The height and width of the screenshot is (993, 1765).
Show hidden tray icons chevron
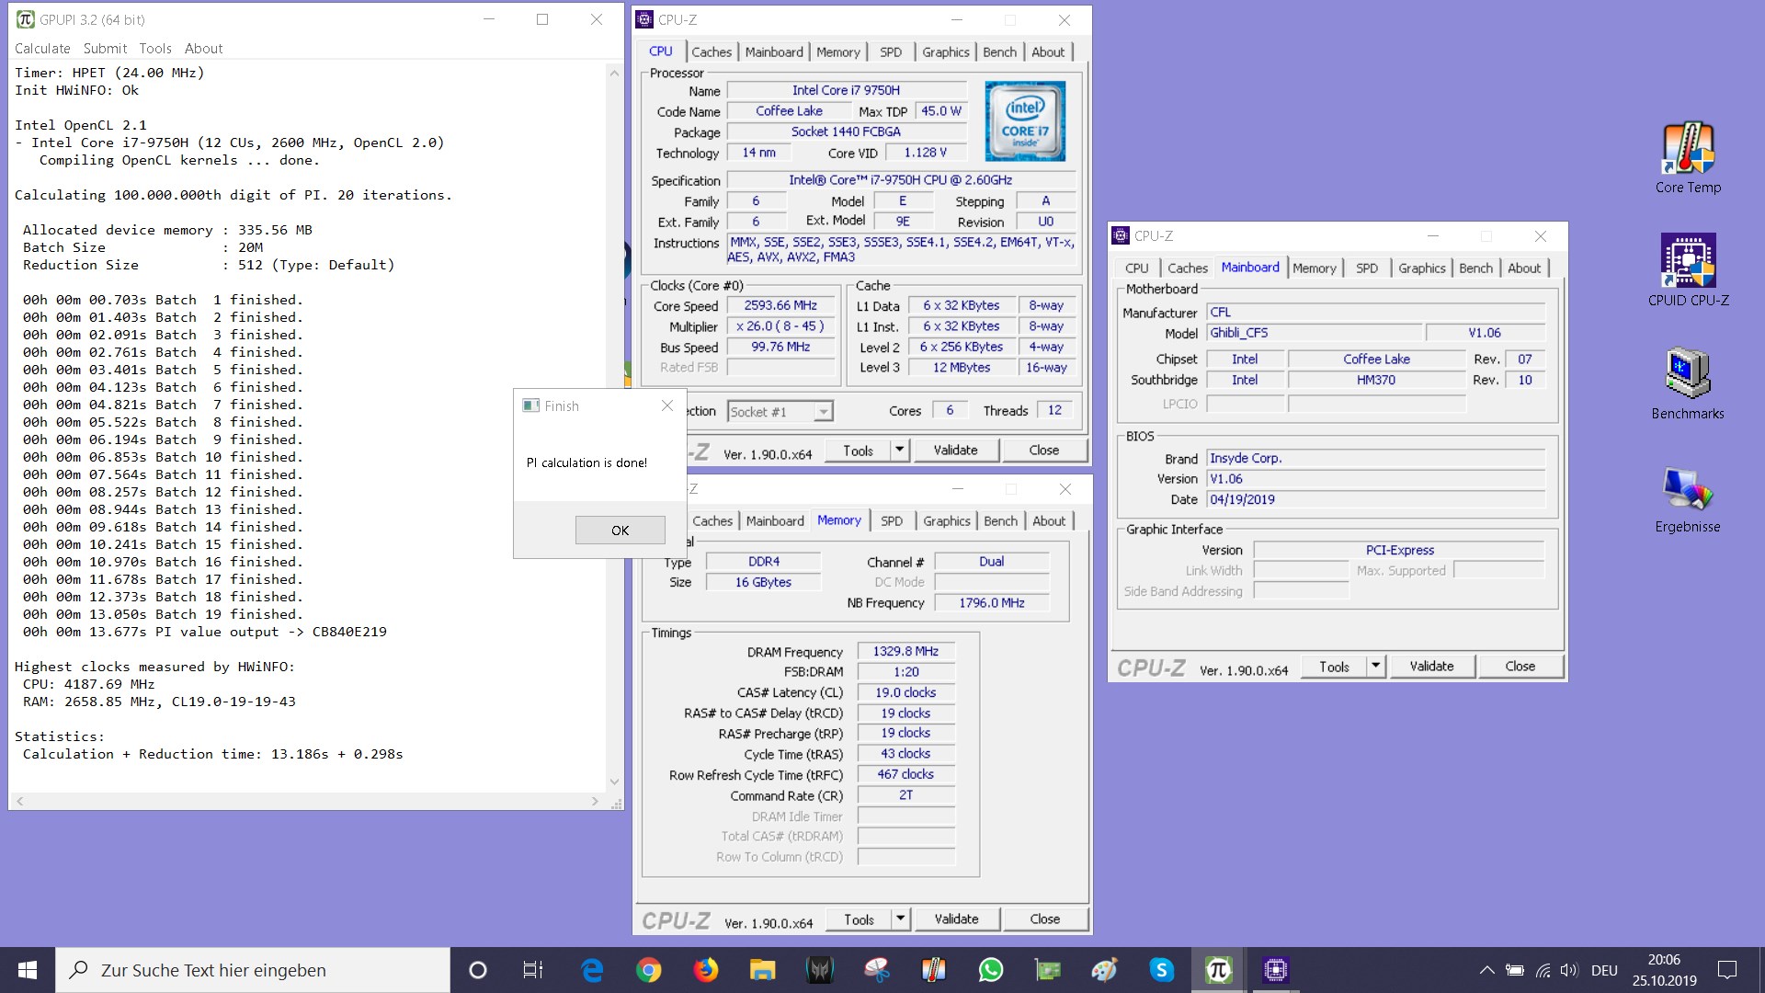click(x=1486, y=970)
